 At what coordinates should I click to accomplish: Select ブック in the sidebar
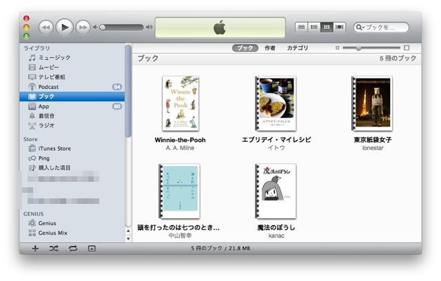tap(72, 96)
